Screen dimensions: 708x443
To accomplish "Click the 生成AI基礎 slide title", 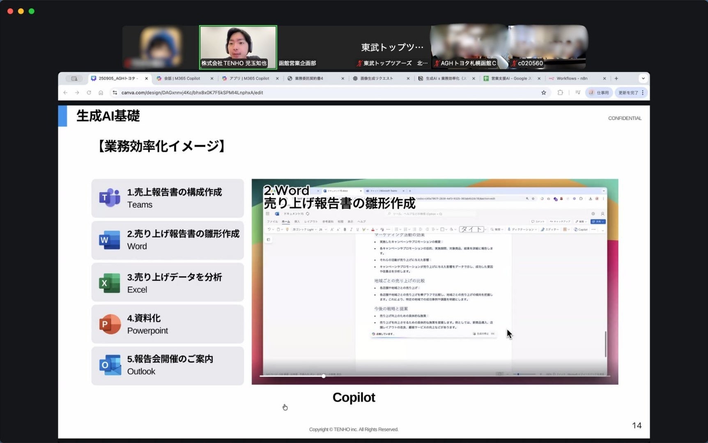I will tap(108, 116).
